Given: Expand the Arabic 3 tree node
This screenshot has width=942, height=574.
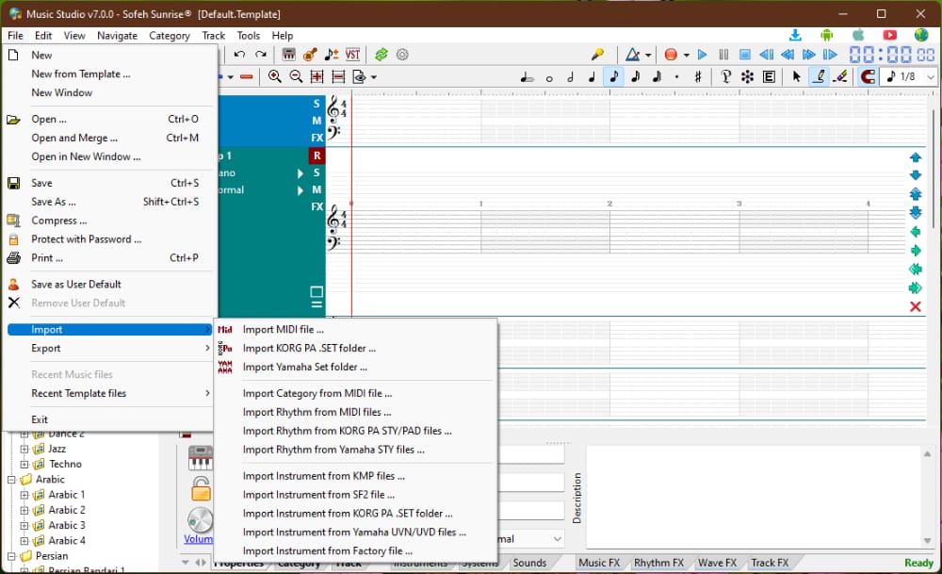Looking at the screenshot, I should [x=24, y=525].
